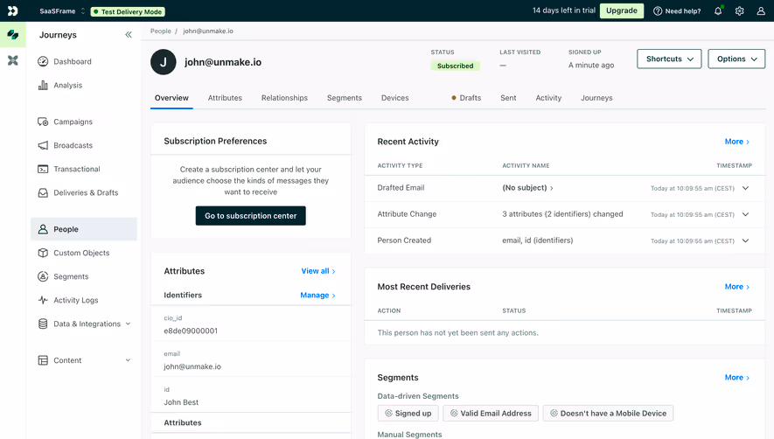
Task: Click the email value john@unmake.io in identifiers
Action: point(192,366)
